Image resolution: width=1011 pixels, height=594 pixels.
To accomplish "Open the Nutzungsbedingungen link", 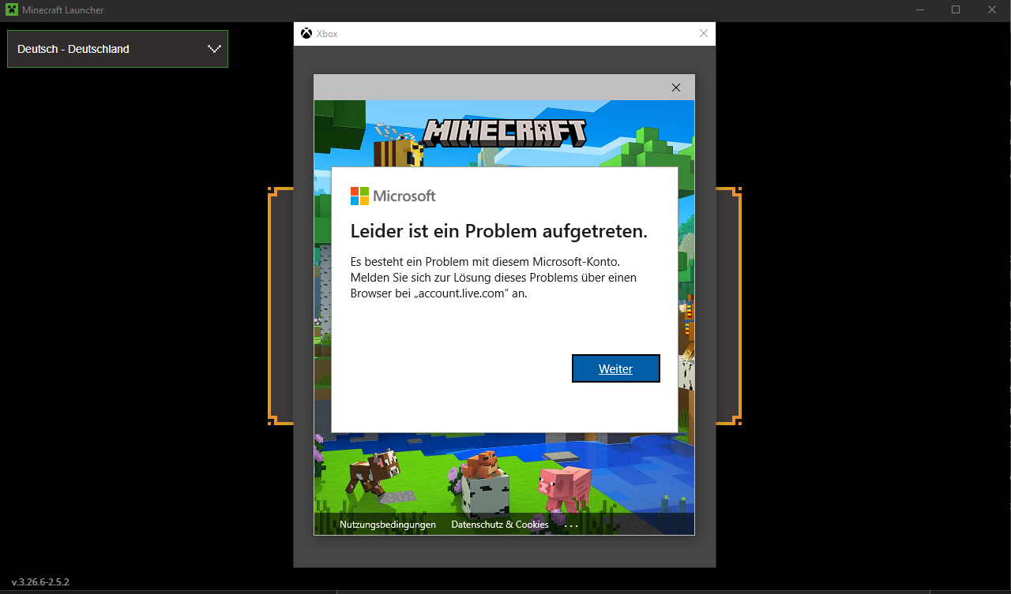I will point(386,524).
